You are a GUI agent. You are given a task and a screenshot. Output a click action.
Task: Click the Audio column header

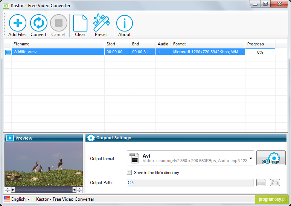click(163, 44)
